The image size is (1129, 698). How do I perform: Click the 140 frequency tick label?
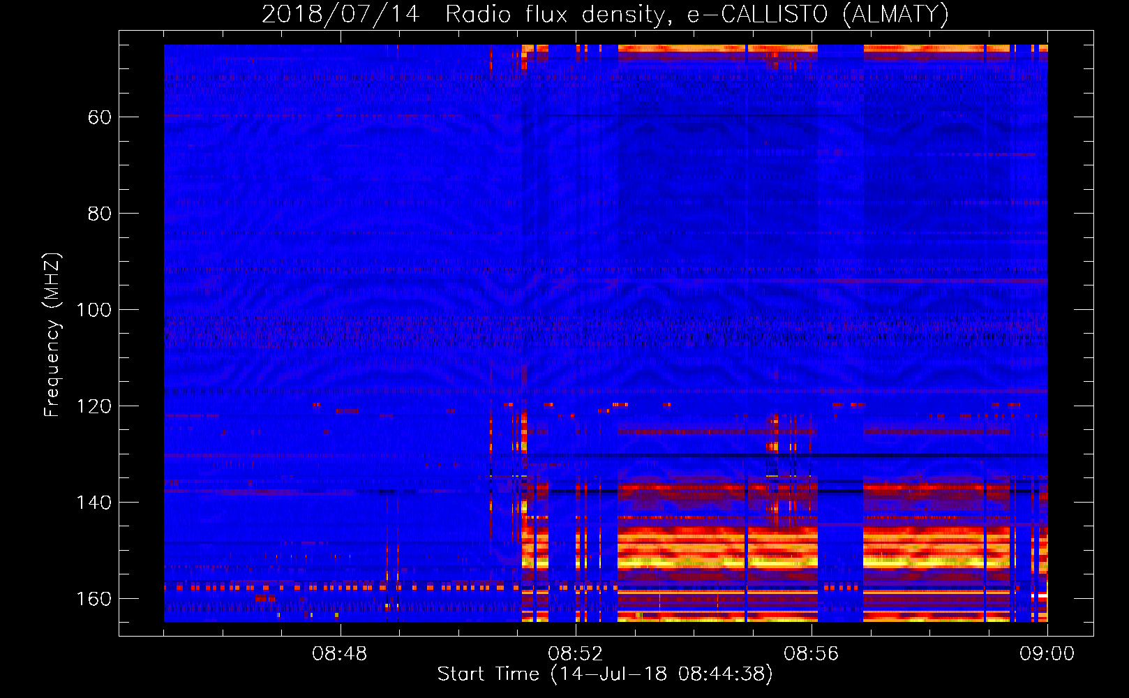pos(94,503)
